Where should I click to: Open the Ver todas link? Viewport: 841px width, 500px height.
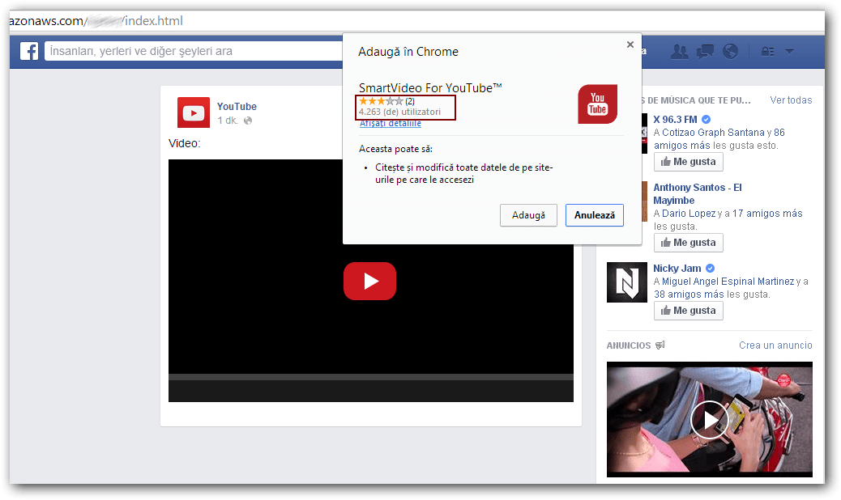click(x=791, y=100)
